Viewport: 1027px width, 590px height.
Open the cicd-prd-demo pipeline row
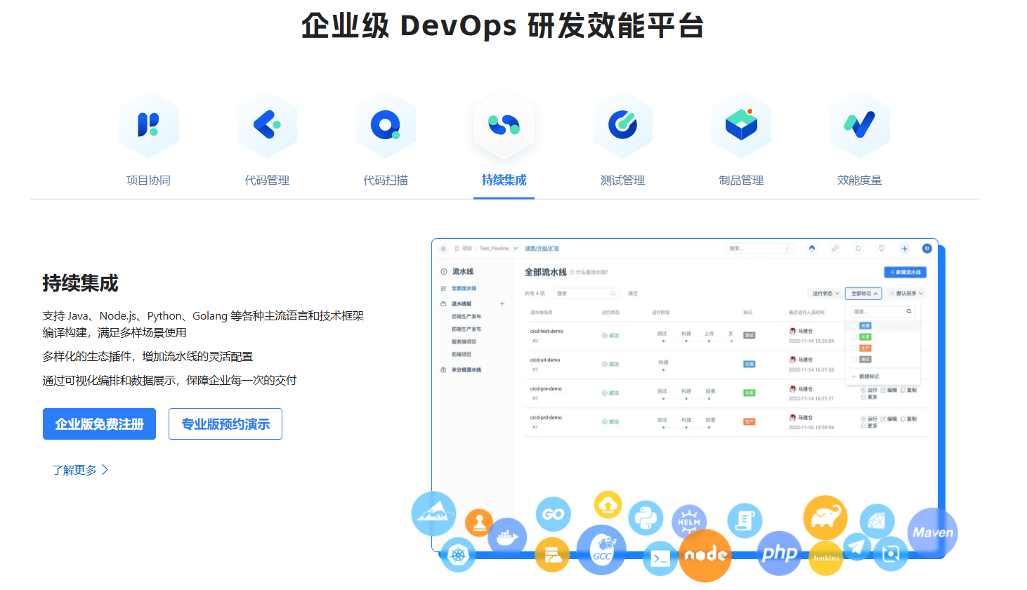click(726, 422)
